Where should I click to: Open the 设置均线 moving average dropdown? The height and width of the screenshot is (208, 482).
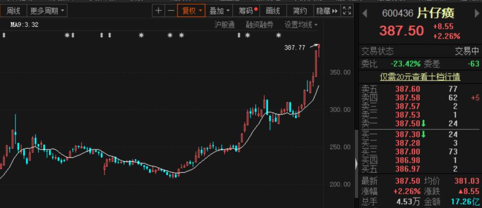301,25
